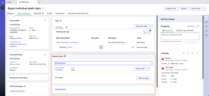Open pending tasks settings gear icon

[145, 32]
